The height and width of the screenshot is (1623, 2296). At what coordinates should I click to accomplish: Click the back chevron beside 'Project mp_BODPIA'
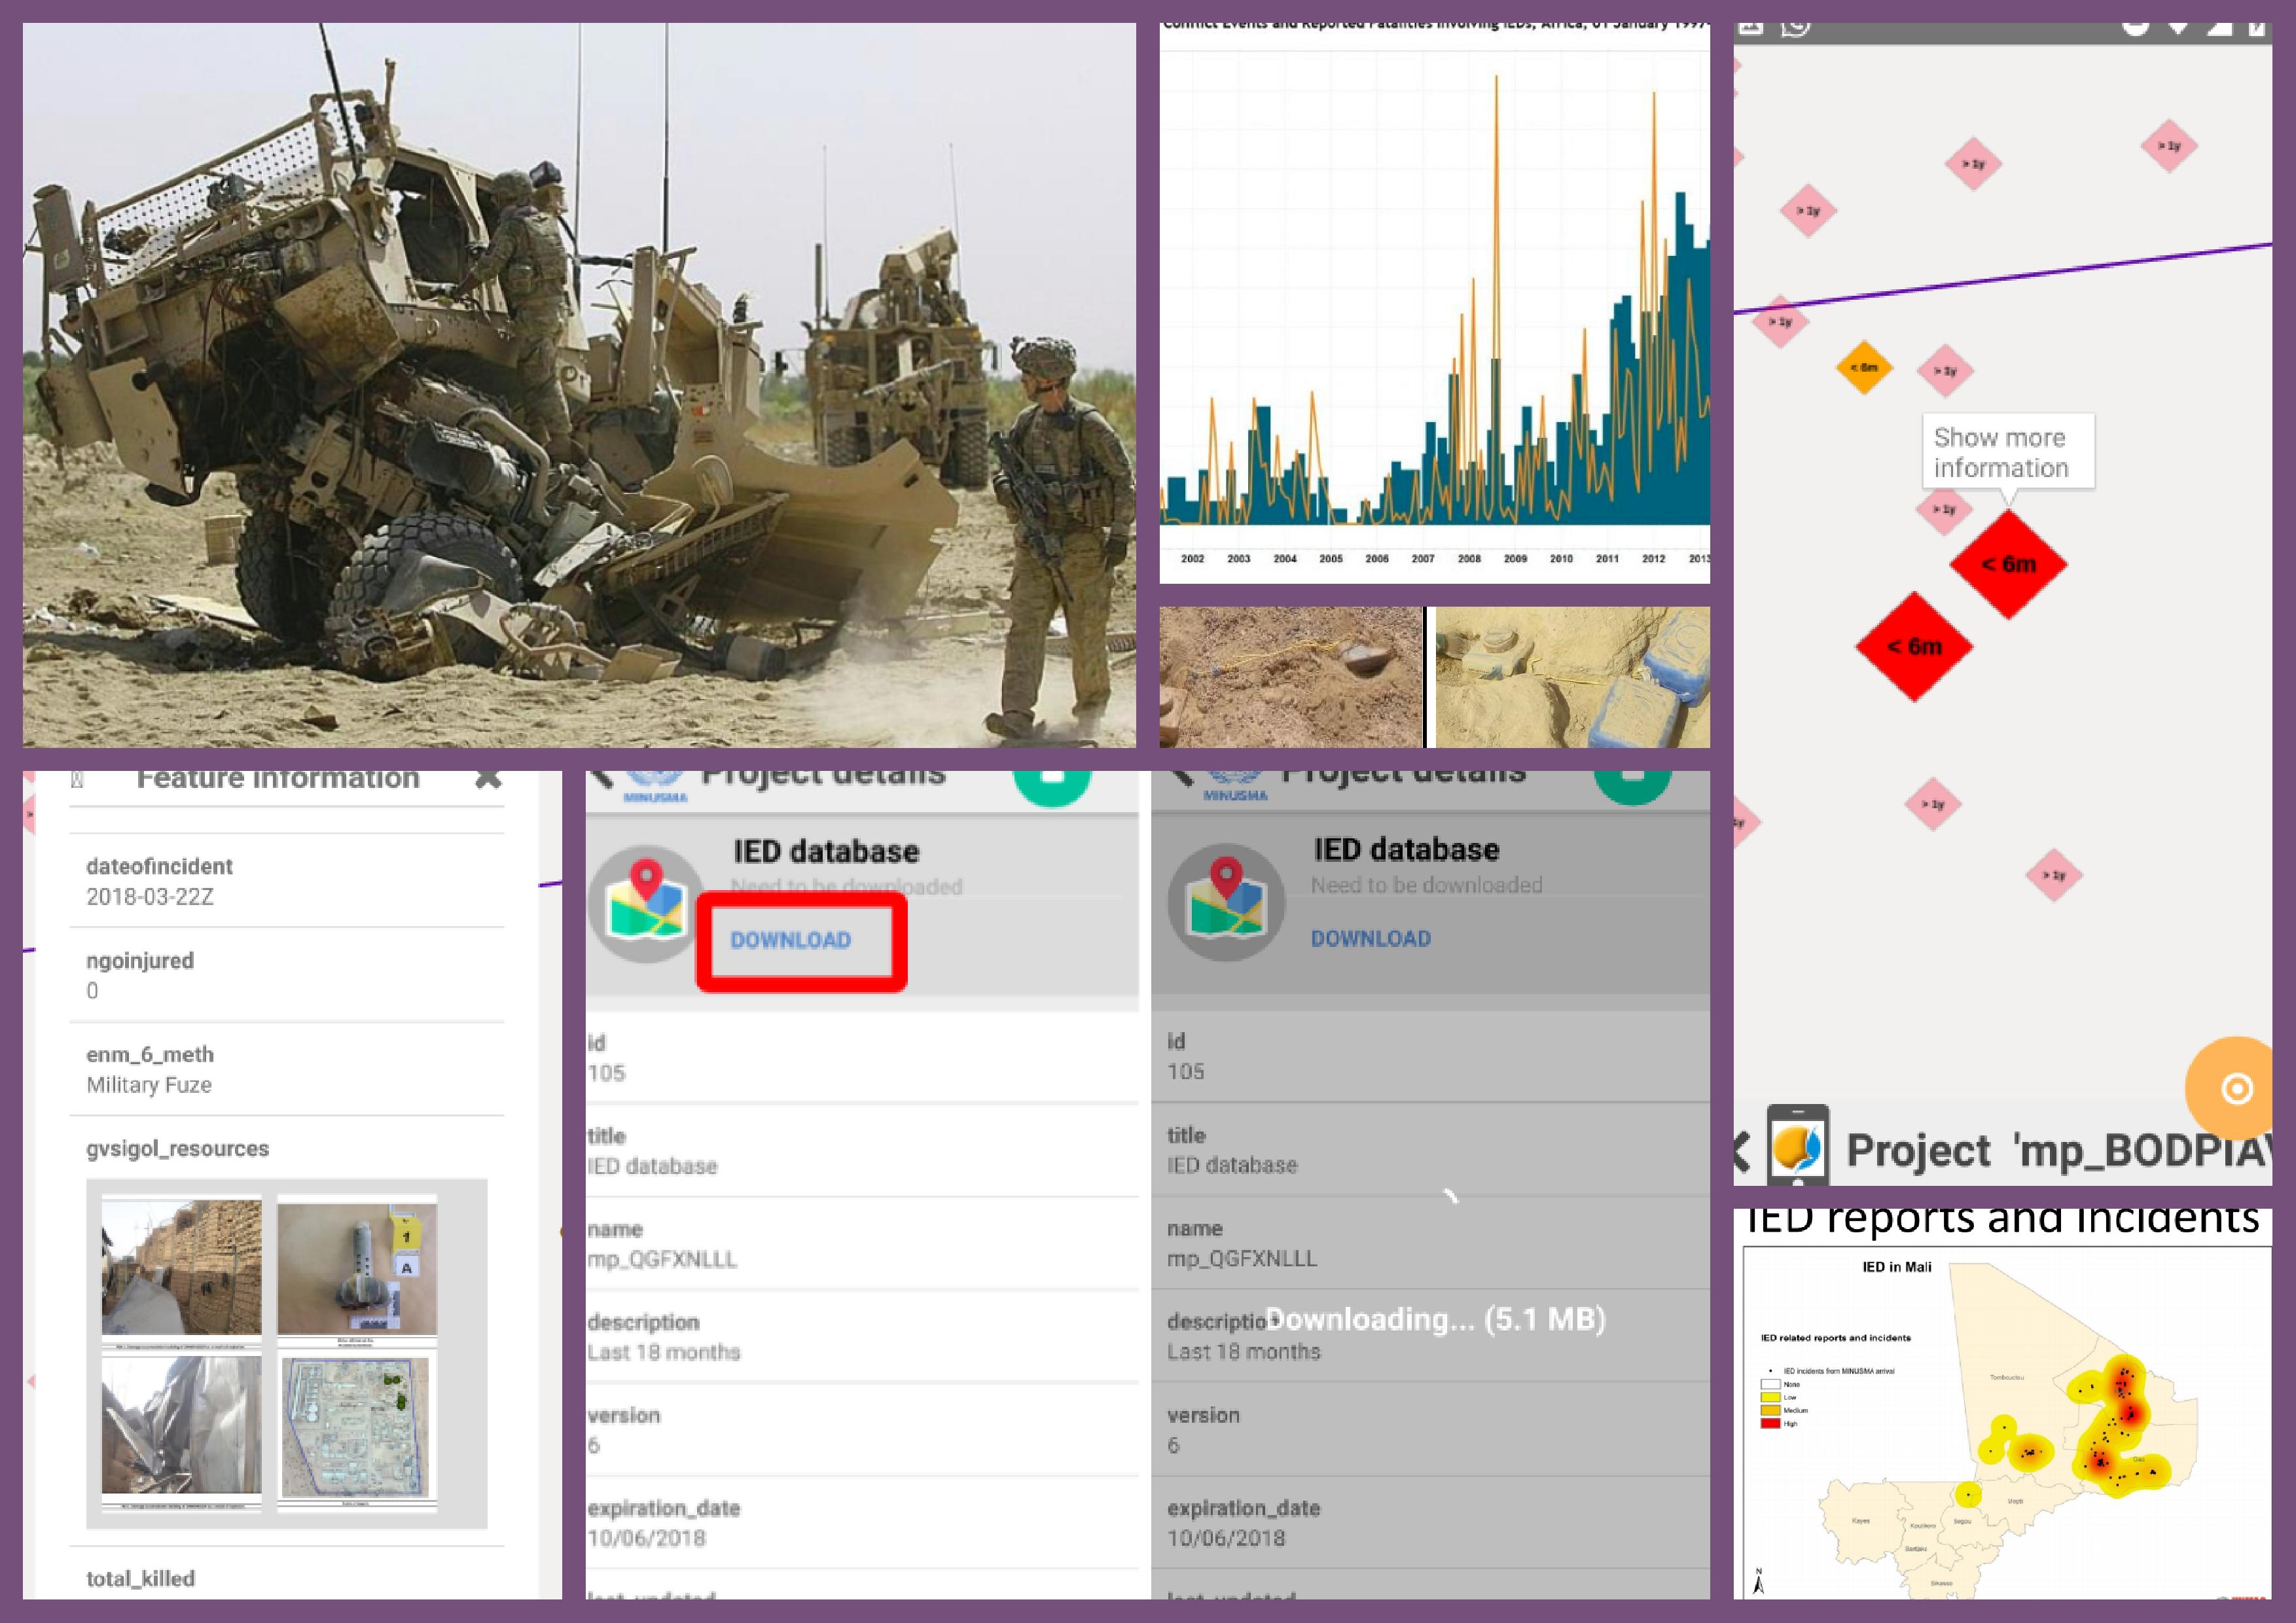pyautogui.click(x=1742, y=1151)
